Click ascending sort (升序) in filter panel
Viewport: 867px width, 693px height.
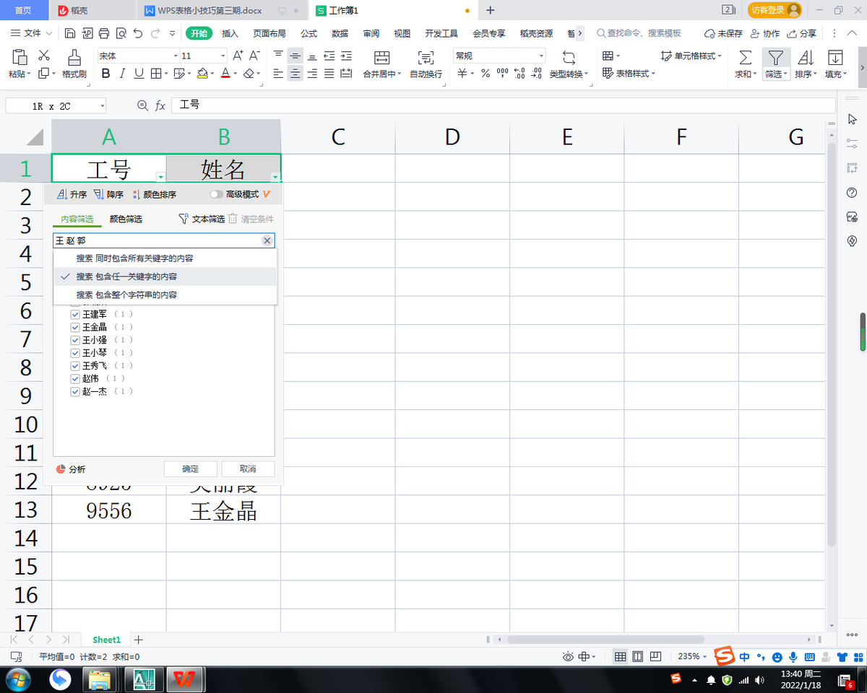[x=72, y=195]
